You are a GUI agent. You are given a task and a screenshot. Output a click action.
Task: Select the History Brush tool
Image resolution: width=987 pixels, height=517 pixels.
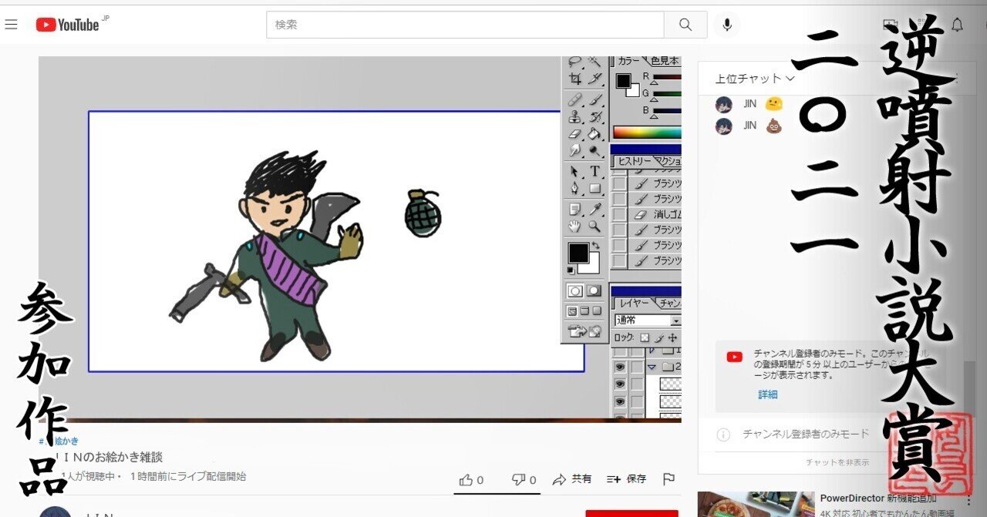pos(595,117)
